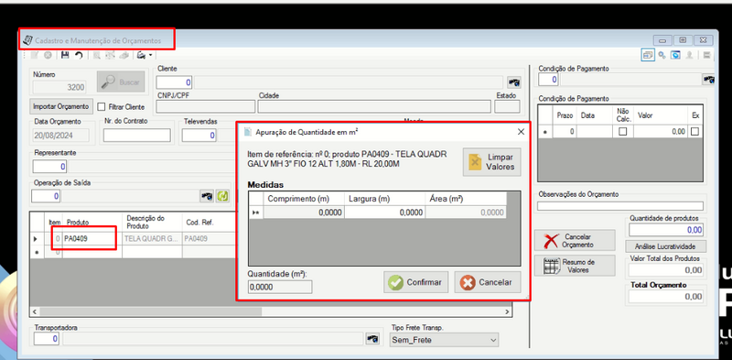
Task: Click the TELA QUADR G... description cell
Action: click(x=152, y=238)
